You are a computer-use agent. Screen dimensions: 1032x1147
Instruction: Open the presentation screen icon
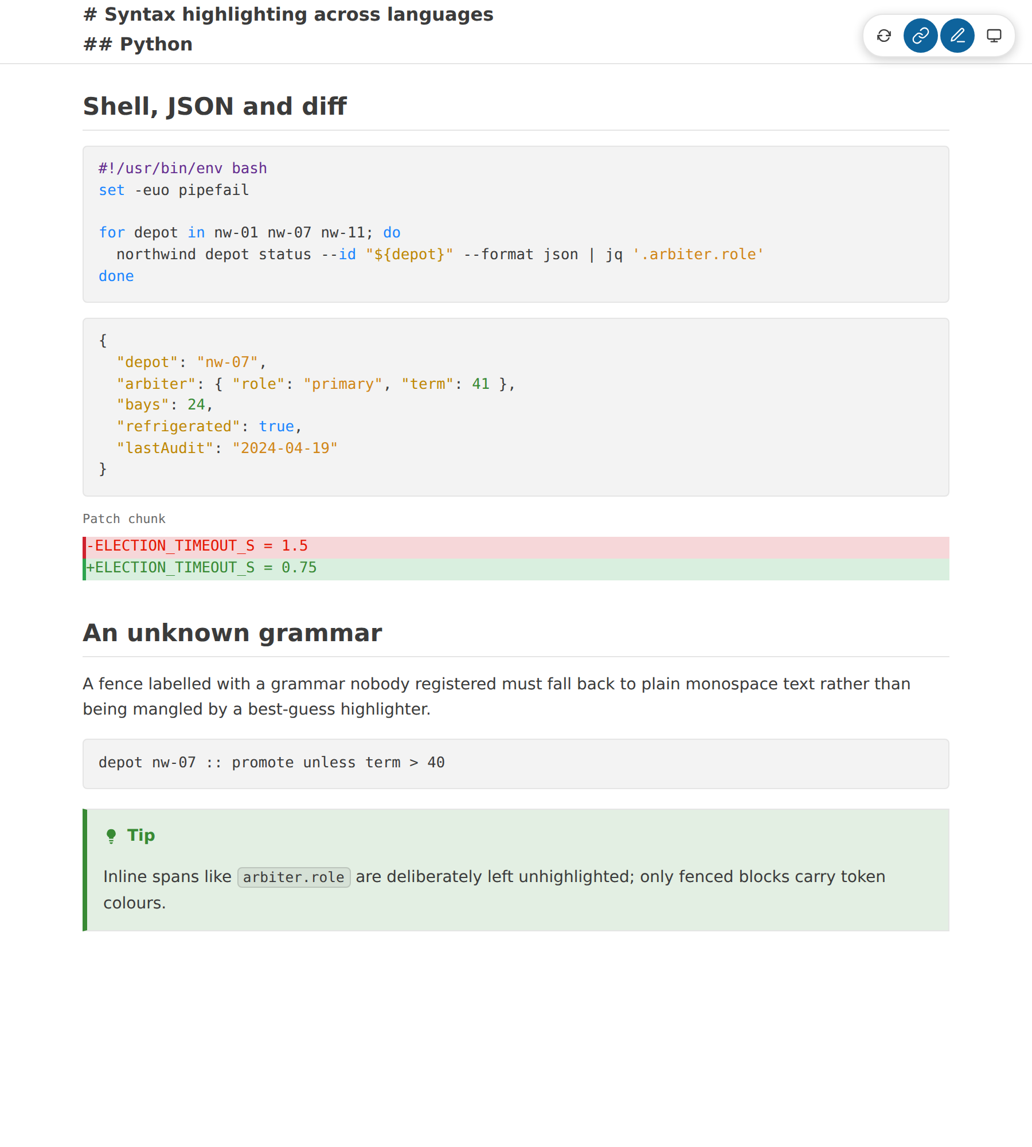pyautogui.click(x=994, y=36)
